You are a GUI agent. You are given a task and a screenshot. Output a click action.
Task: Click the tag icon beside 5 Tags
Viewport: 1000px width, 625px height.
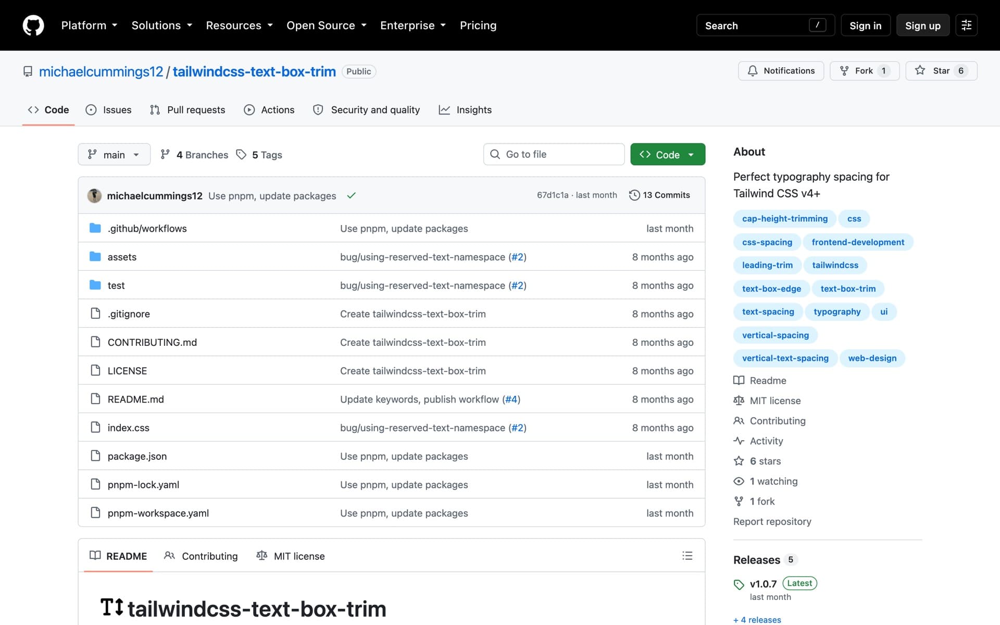point(241,155)
